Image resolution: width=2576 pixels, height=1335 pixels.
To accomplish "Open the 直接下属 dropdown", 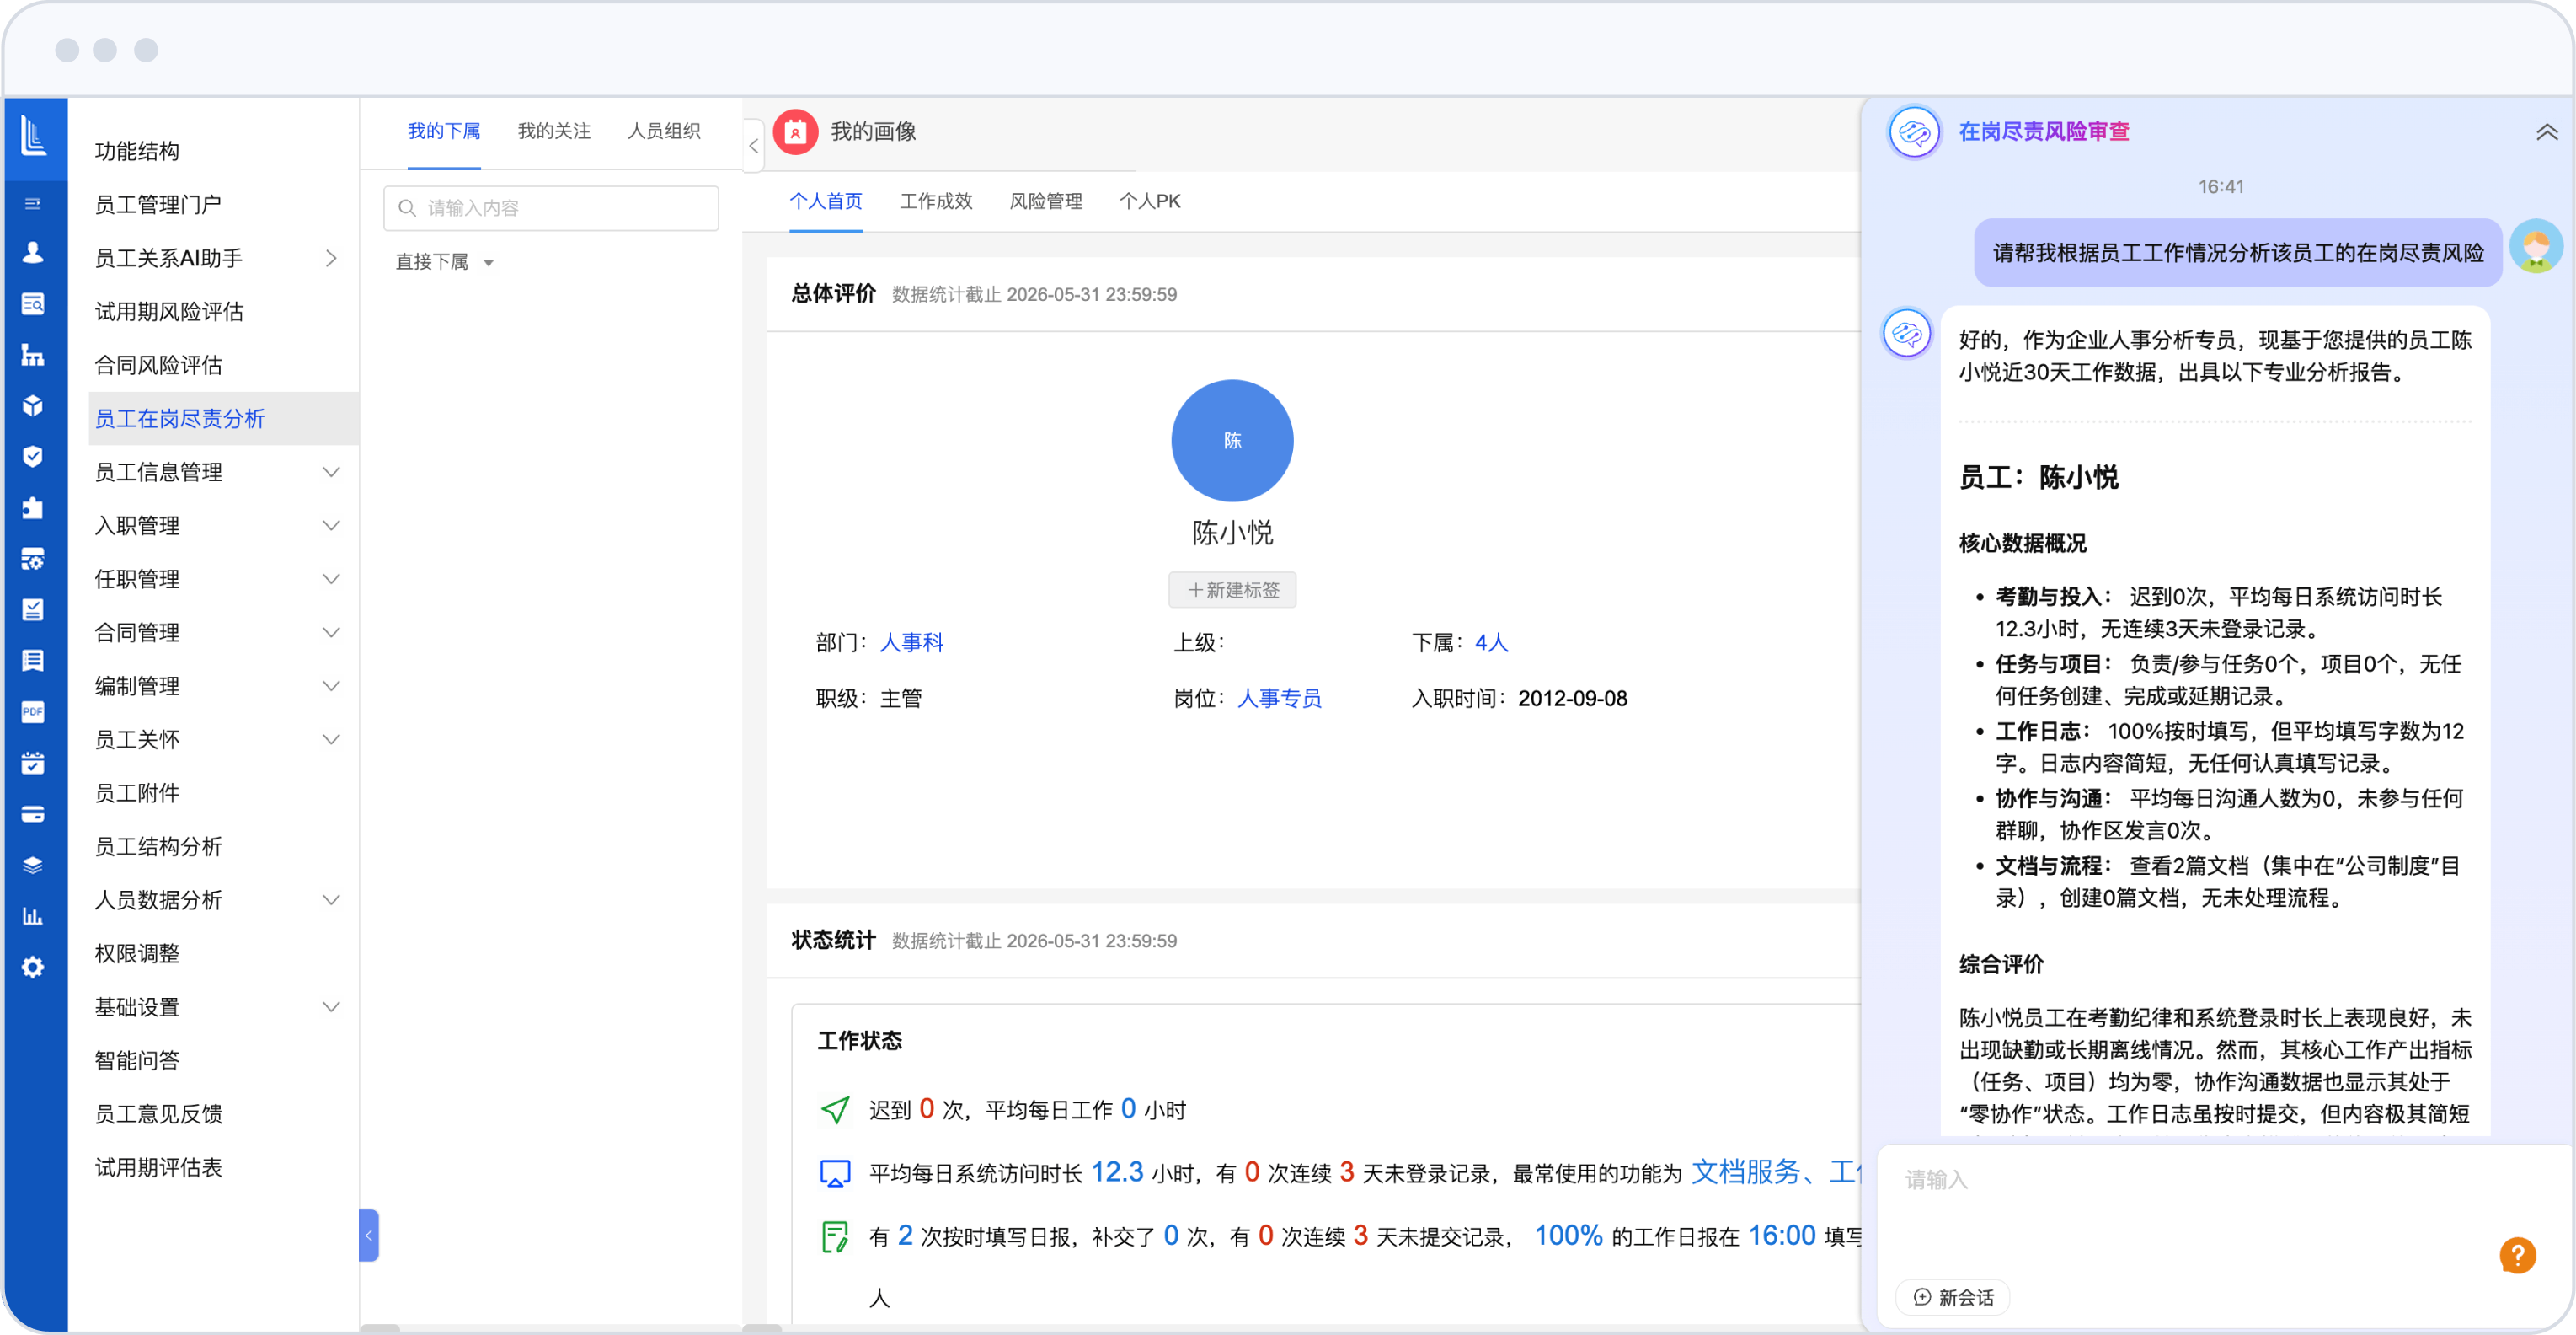I will [x=444, y=261].
